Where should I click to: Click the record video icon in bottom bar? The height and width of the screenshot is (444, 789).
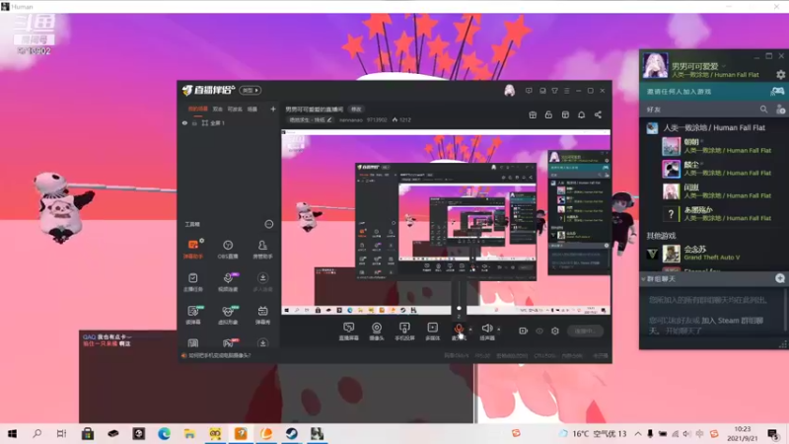tap(524, 331)
